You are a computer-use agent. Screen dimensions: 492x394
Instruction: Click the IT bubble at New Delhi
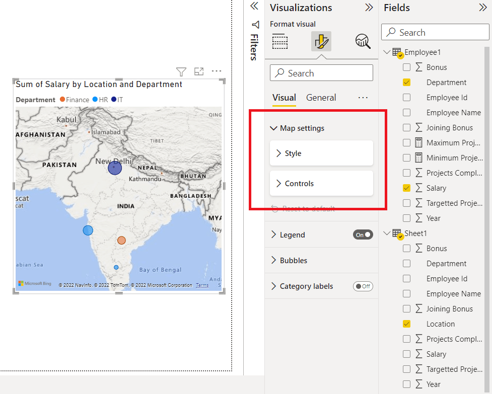[x=115, y=168]
